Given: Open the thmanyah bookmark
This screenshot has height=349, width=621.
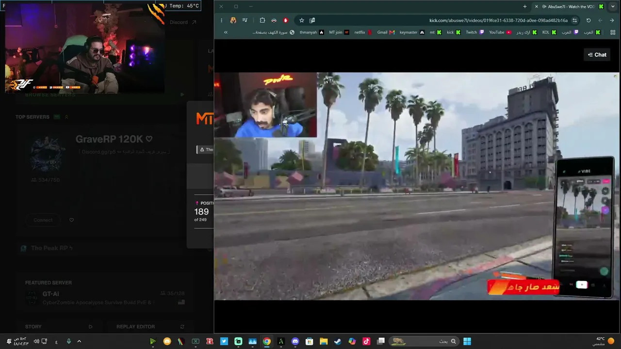Looking at the screenshot, I should click(x=311, y=32).
